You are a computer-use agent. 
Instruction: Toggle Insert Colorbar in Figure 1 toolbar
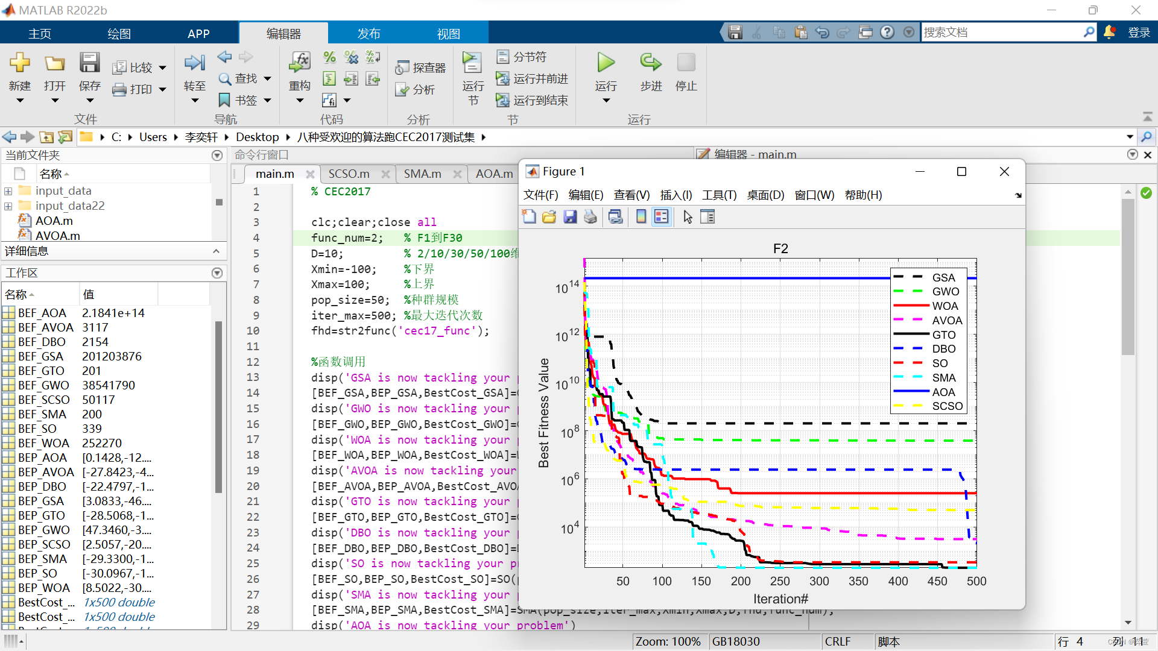(x=641, y=216)
